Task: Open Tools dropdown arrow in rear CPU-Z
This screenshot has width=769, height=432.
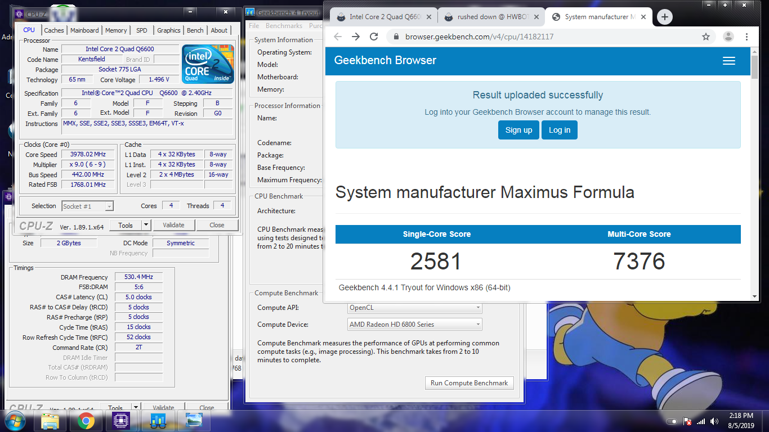Action: pos(135,407)
